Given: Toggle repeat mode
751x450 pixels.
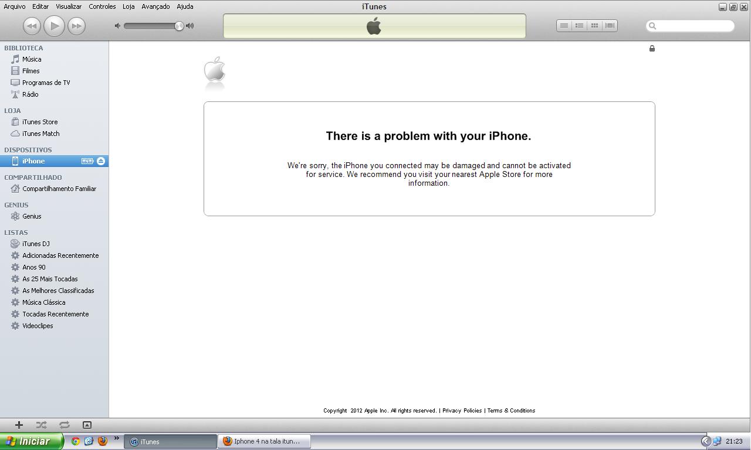Looking at the screenshot, I should (x=64, y=425).
